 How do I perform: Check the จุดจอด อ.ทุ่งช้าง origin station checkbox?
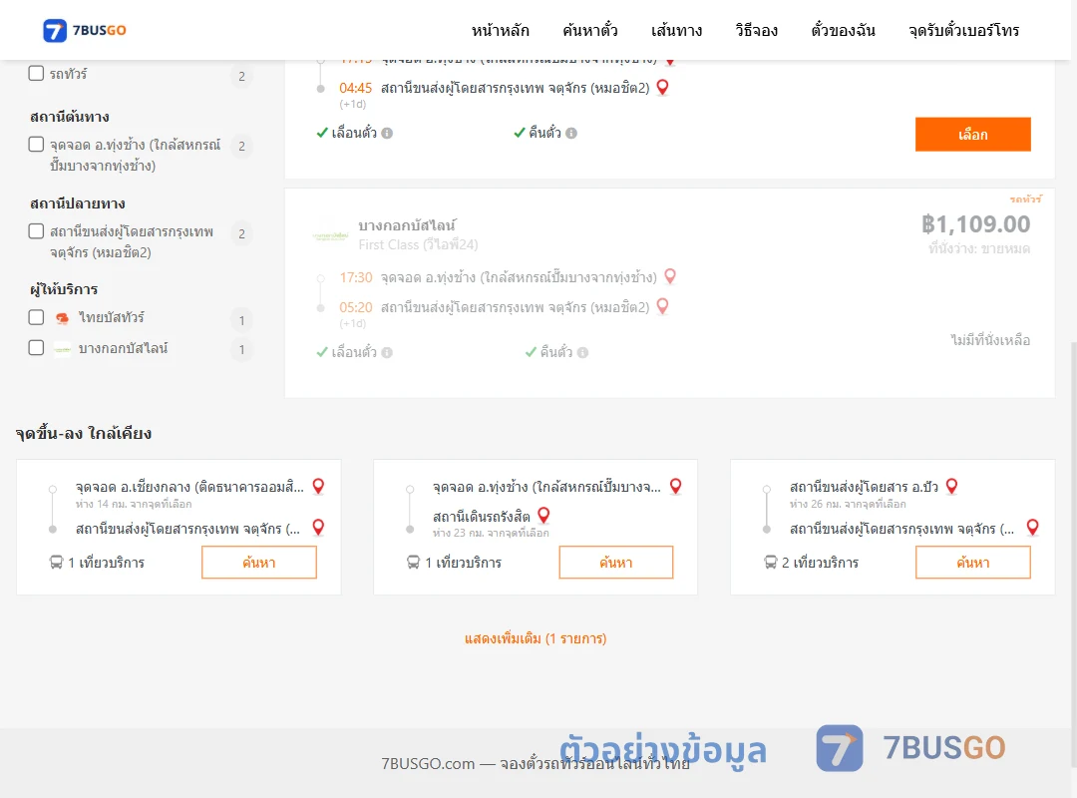37,144
